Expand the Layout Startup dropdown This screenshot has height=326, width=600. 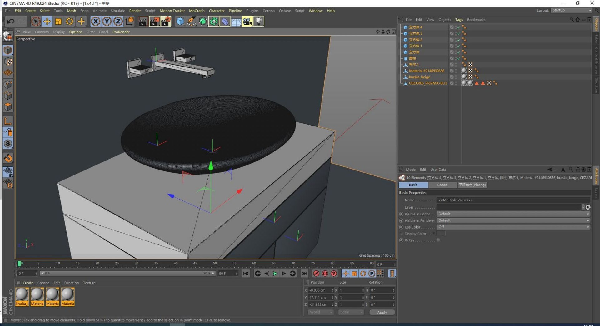pos(571,10)
